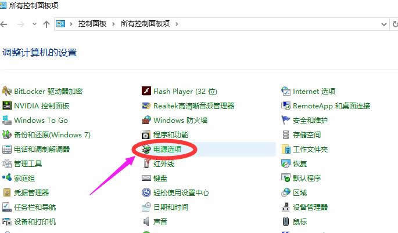Expand the recent locations dropdown arrow

coord(34,24)
